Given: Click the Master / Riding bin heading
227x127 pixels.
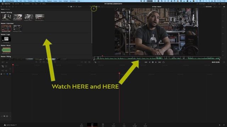Looking at the screenshot, I should 6,56.
